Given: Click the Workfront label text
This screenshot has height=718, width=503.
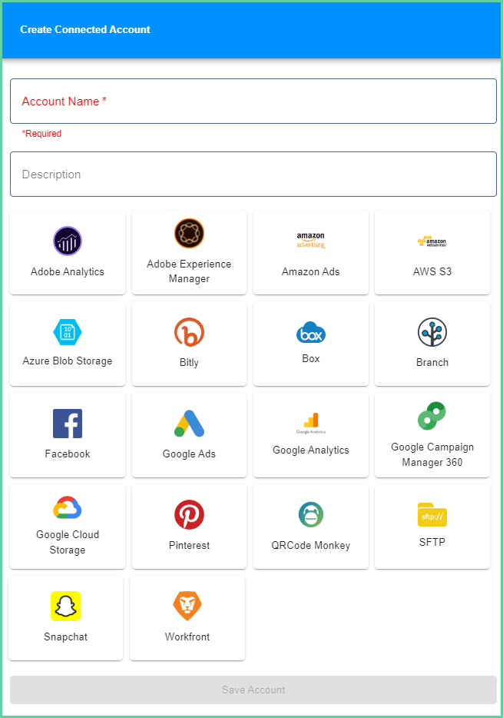Looking at the screenshot, I should pyautogui.click(x=187, y=637).
